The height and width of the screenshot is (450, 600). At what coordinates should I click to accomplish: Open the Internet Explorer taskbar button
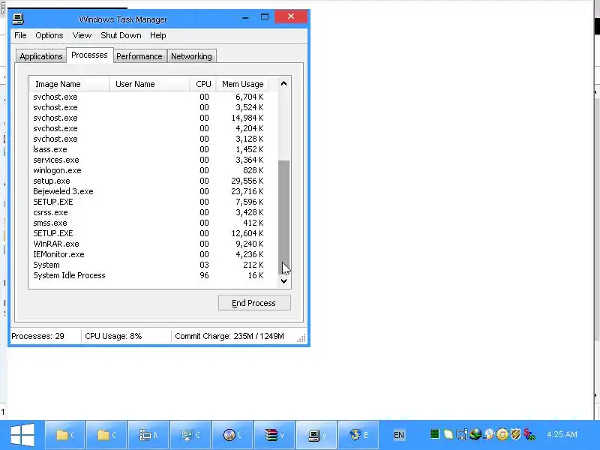click(359, 435)
